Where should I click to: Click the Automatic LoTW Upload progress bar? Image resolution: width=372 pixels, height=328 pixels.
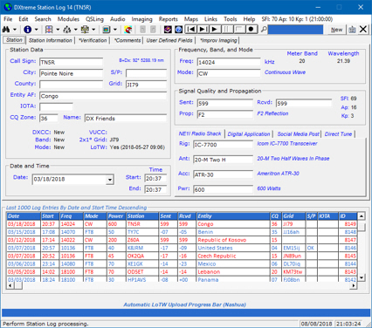(186, 312)
